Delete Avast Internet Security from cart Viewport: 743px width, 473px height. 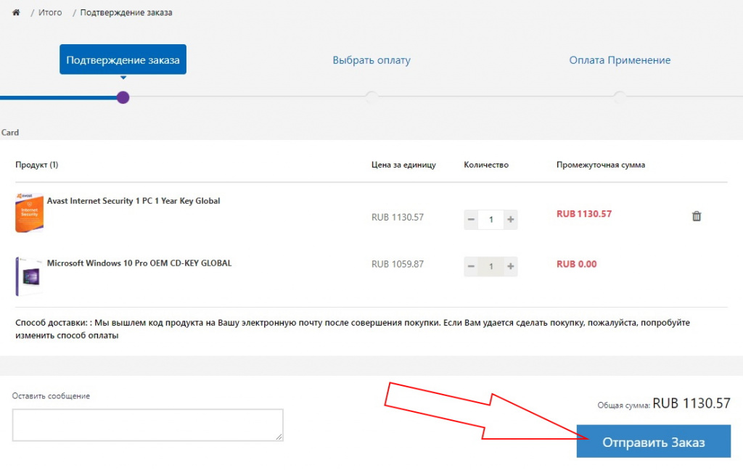(x=697, y=216)
